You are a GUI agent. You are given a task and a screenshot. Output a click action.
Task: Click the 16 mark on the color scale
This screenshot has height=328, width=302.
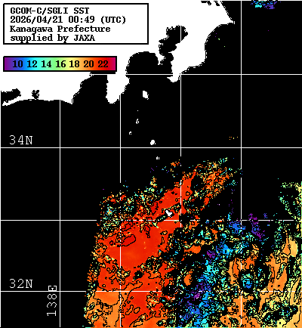click(x=60, y=64)
